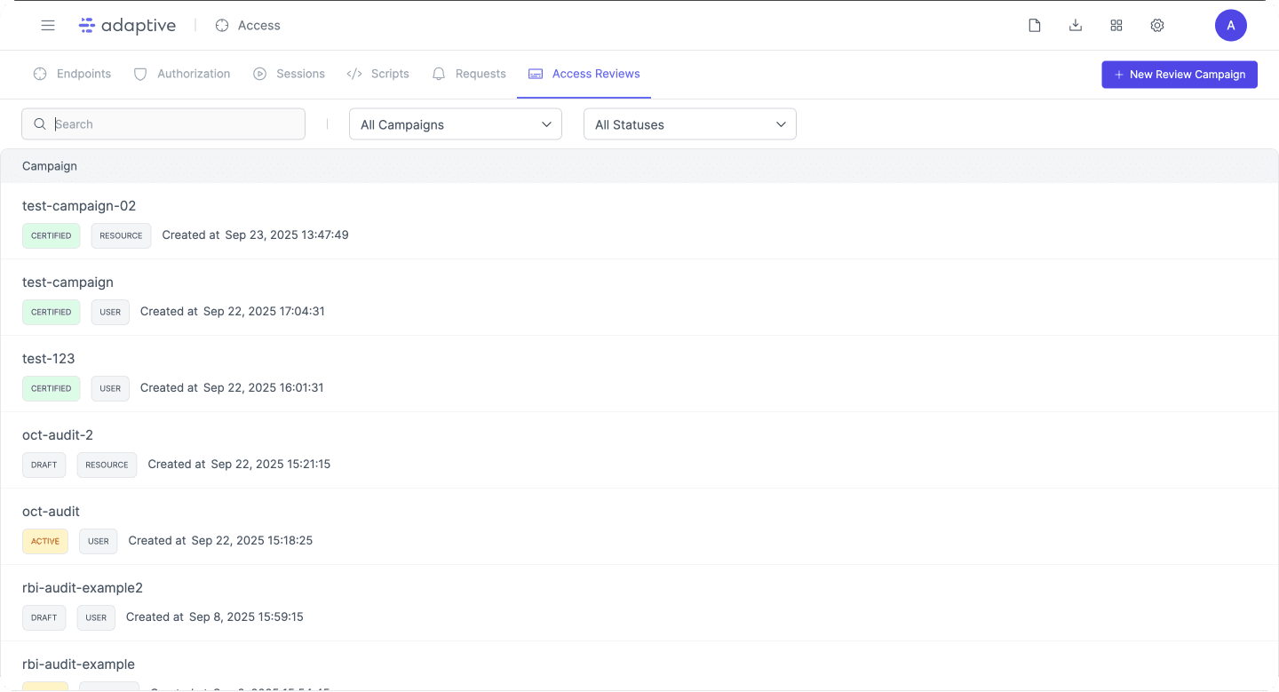Click the Campaign column header
The height and width of the screenshot is (692, 1279).
point(50,166)
